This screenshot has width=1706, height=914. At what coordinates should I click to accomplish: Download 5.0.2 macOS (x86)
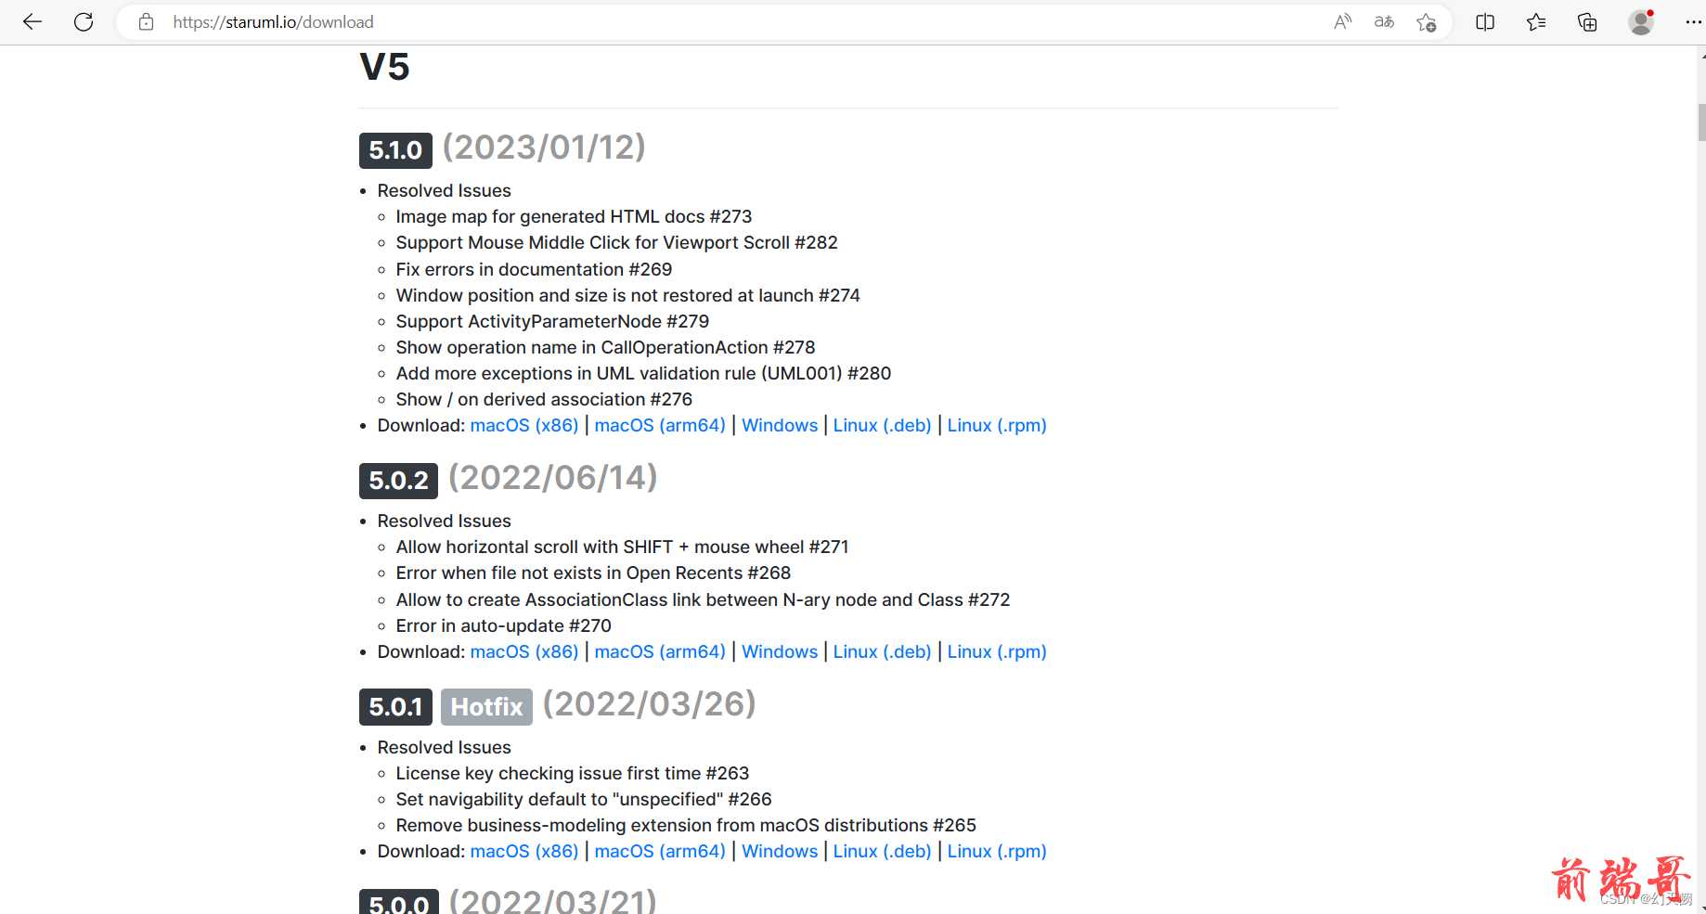tap(524, 651)
